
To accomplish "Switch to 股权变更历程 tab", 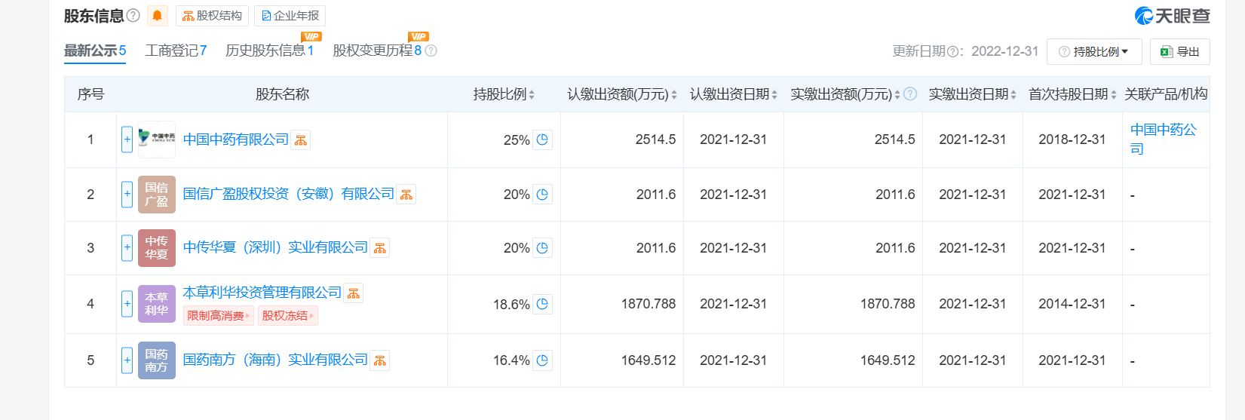I will 376,51.
